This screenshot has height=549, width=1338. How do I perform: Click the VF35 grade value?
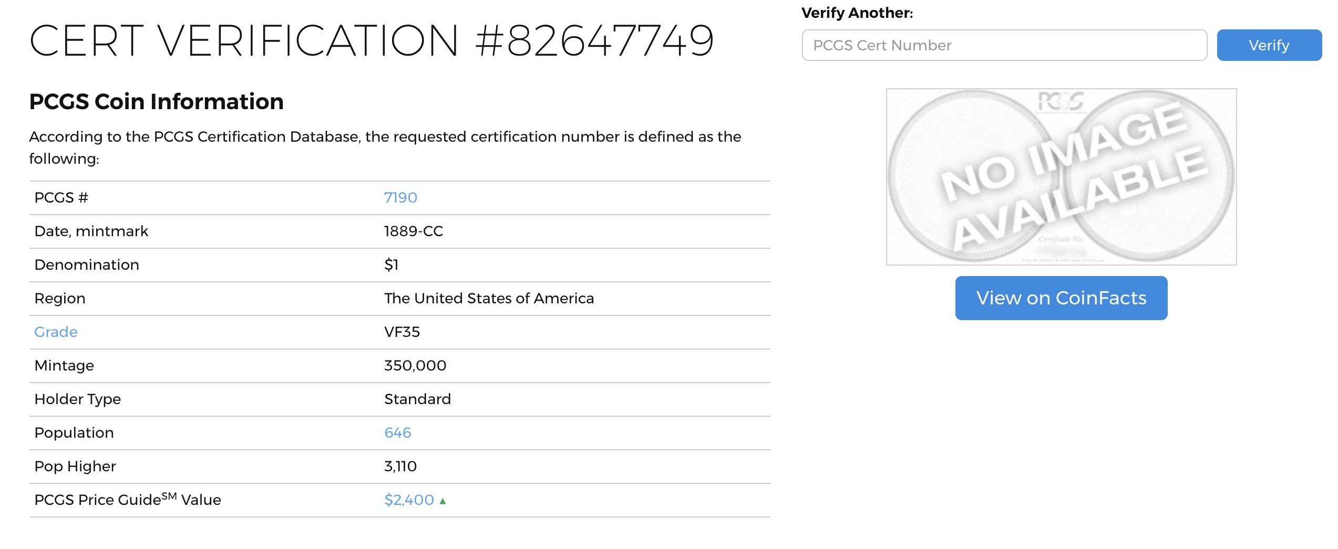pyautogui.click(x=402, y=332)
